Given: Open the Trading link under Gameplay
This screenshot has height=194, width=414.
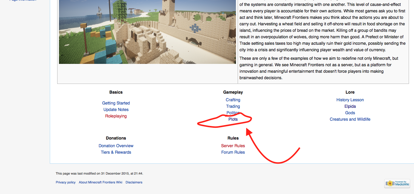Looking at the screenshot, I should coord(233,106).
